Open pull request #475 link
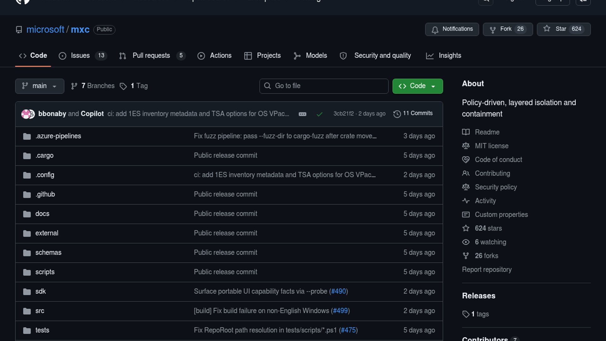Image resolution: width=606 pixels, height=341 pixels. 348,330
